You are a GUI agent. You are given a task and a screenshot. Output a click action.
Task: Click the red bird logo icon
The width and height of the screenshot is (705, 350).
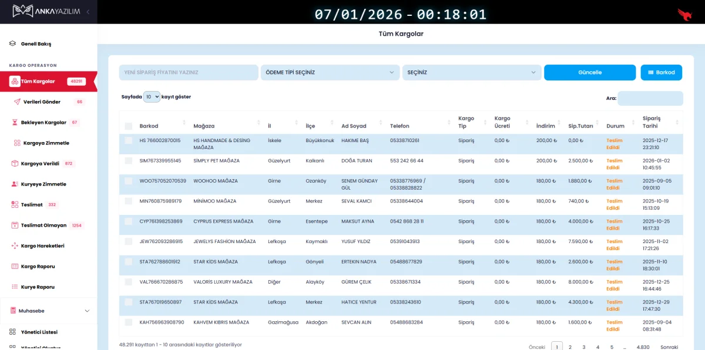pos(684,14)
